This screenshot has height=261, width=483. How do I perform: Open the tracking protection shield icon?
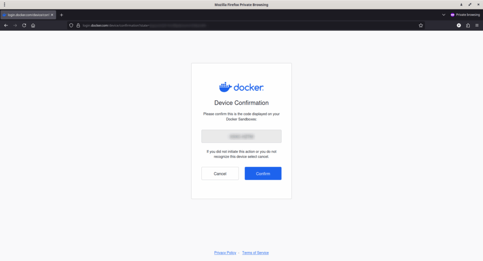[71, 25]
